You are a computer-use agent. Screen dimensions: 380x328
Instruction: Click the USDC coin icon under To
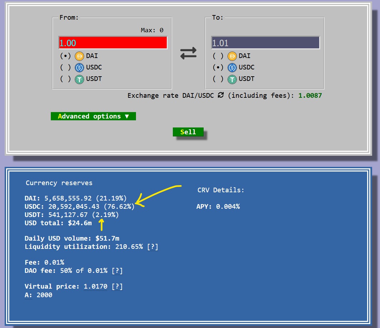[232, 68]
